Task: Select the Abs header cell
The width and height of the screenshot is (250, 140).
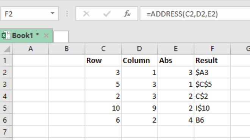Action: click(x=176, y=61)
